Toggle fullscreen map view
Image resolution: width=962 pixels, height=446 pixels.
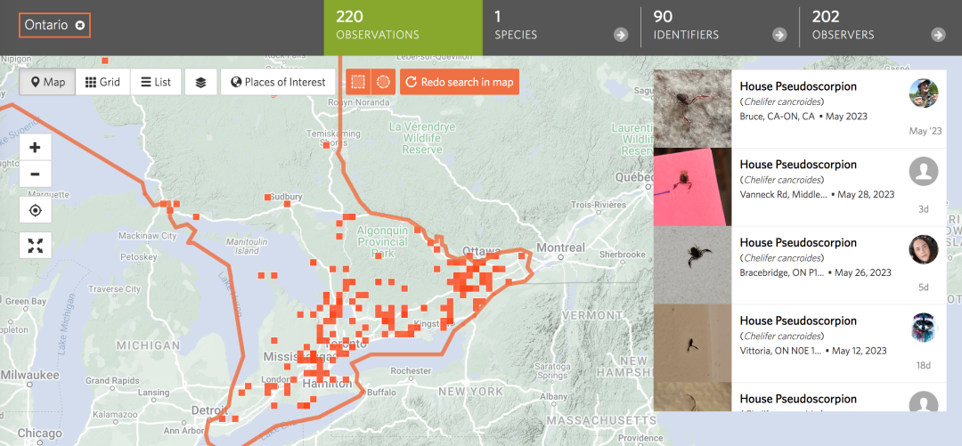[36, 246]
